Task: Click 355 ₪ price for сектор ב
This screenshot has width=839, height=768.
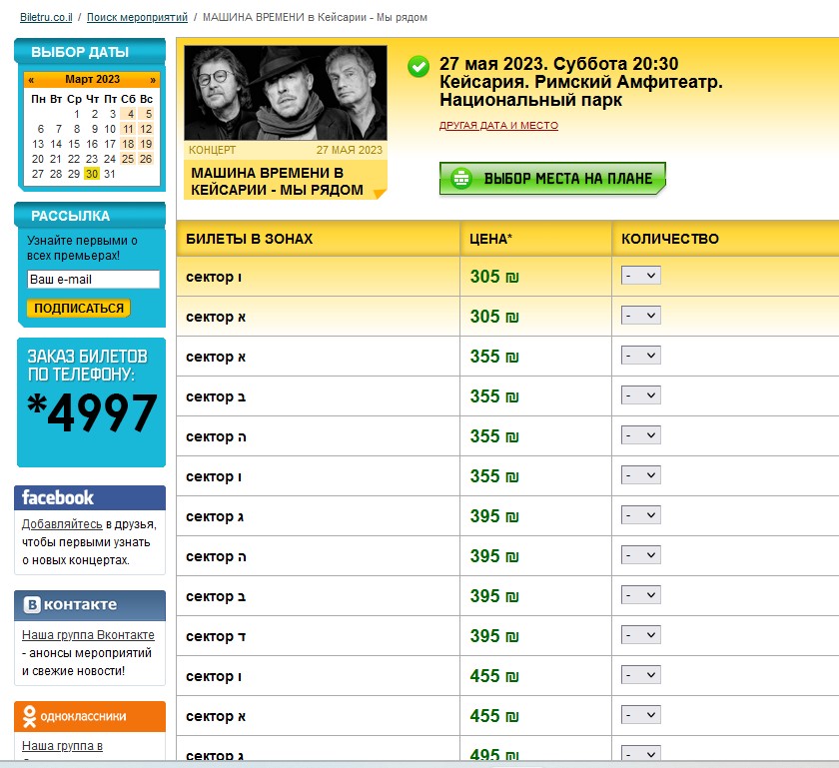Action: (494, 396)
